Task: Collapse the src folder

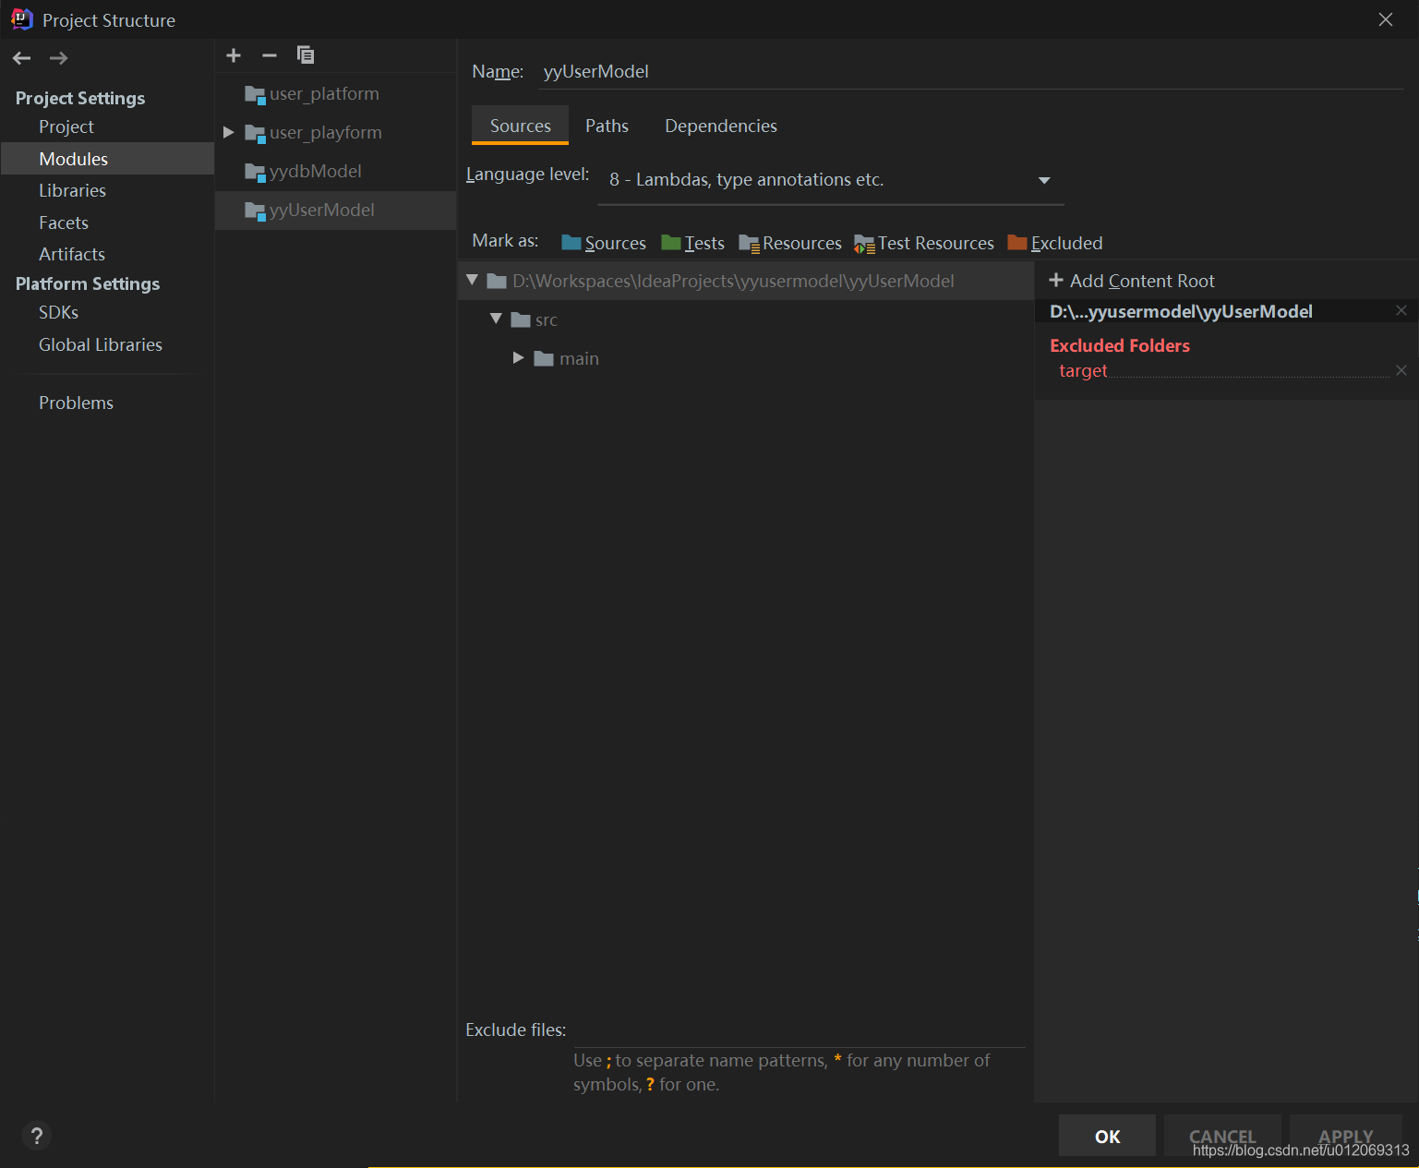Action: 496,319
